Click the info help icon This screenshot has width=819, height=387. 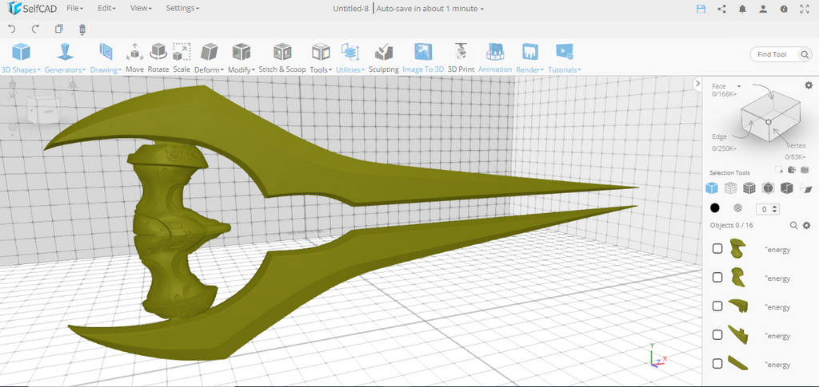784,9
